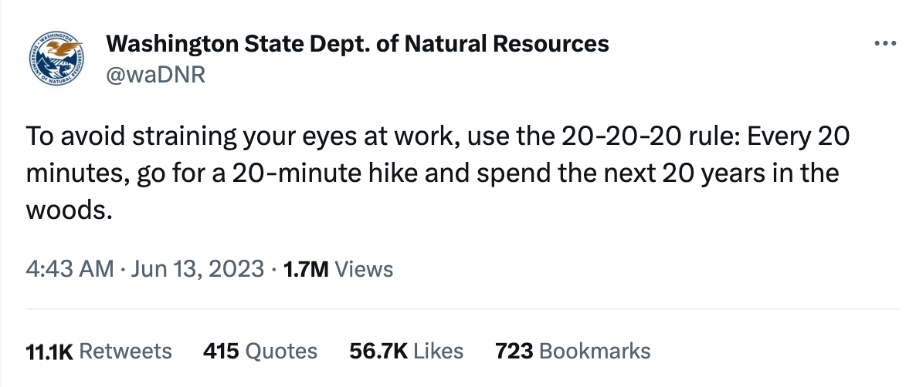Click the Washington State Dept. of Natural Resources name
Screen dimensions: 916x387
click(x=358, y=44)
